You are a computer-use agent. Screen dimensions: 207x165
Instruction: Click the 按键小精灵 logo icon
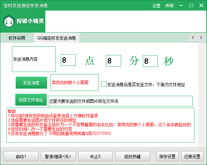[9, 21]
